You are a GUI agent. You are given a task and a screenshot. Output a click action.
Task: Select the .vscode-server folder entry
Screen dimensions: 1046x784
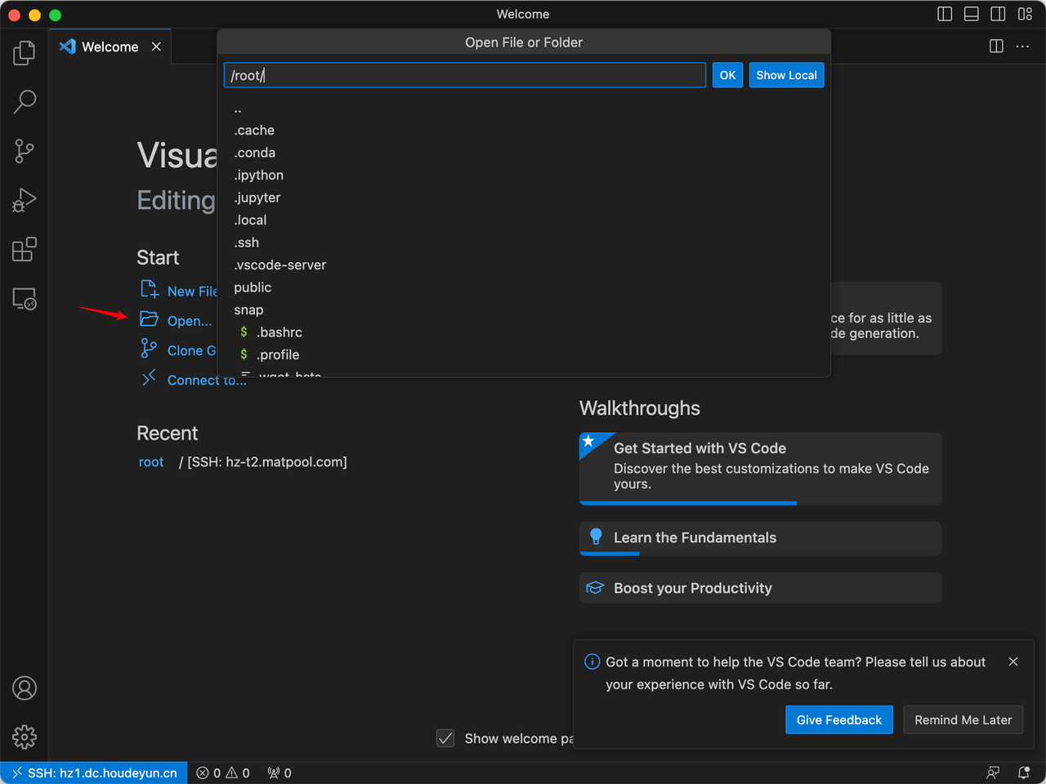coord(280,265)
